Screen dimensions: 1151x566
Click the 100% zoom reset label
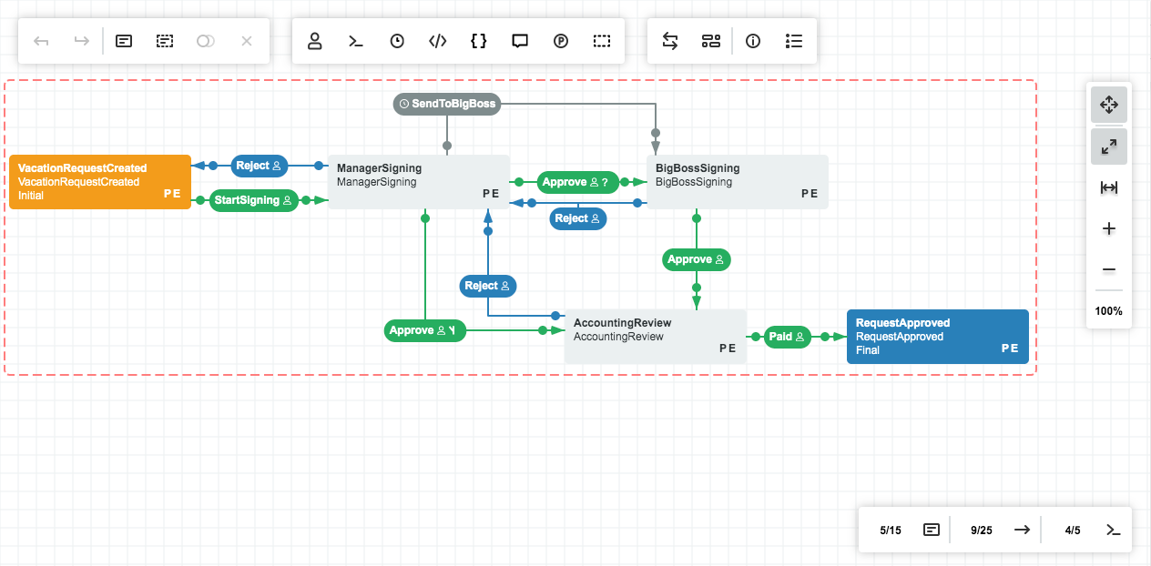(1109, 311)
